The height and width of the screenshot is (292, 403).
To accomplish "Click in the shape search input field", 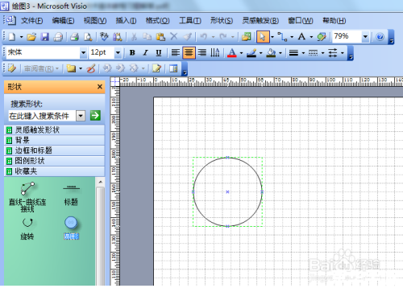I will pos(42,116).
